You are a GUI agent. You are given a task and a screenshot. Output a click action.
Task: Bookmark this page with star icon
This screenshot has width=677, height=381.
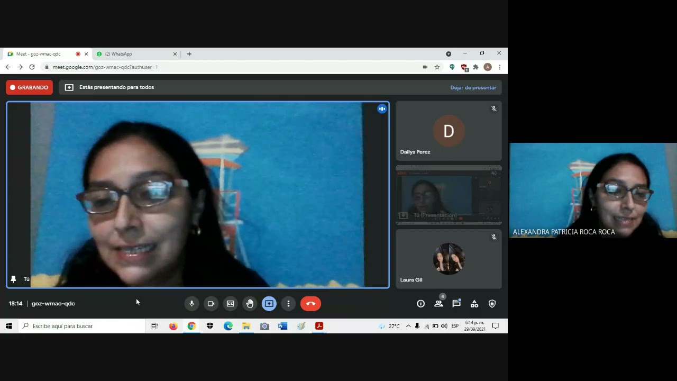(437, 67)
